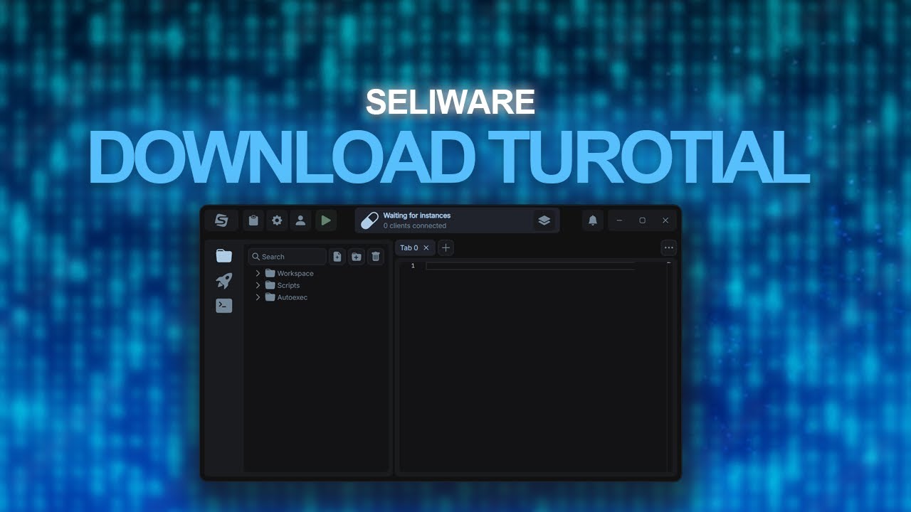Open the user account icon
911x512 pixels.
coord(300,220)
